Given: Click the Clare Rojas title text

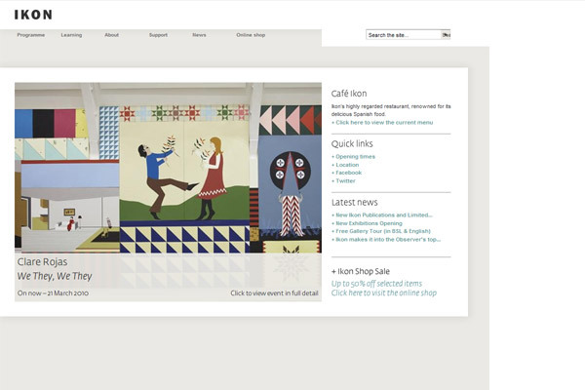Looking at the screenshot, I should (x=42, y=262).
